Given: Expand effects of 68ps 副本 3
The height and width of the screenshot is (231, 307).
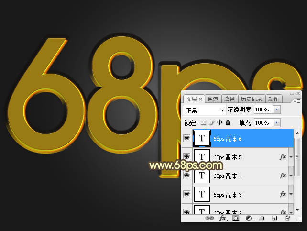Looking at the screenshot, I should click(x=291, y=194).
